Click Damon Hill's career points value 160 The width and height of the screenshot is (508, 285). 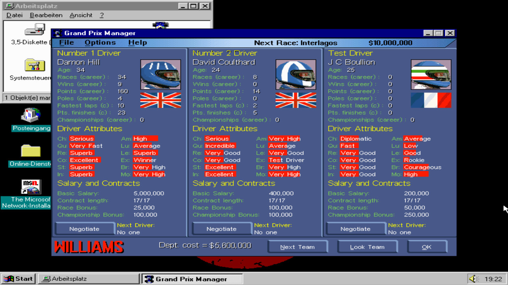click(x=123, y=91)
